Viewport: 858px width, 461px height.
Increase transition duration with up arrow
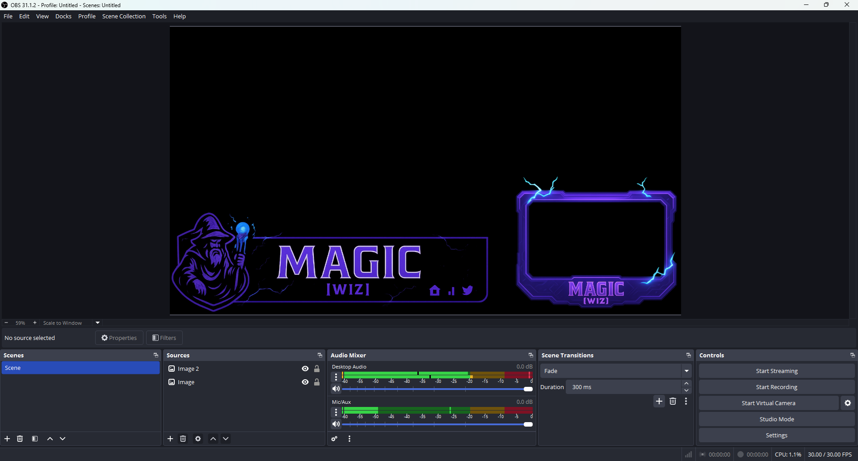pos(687,384)
